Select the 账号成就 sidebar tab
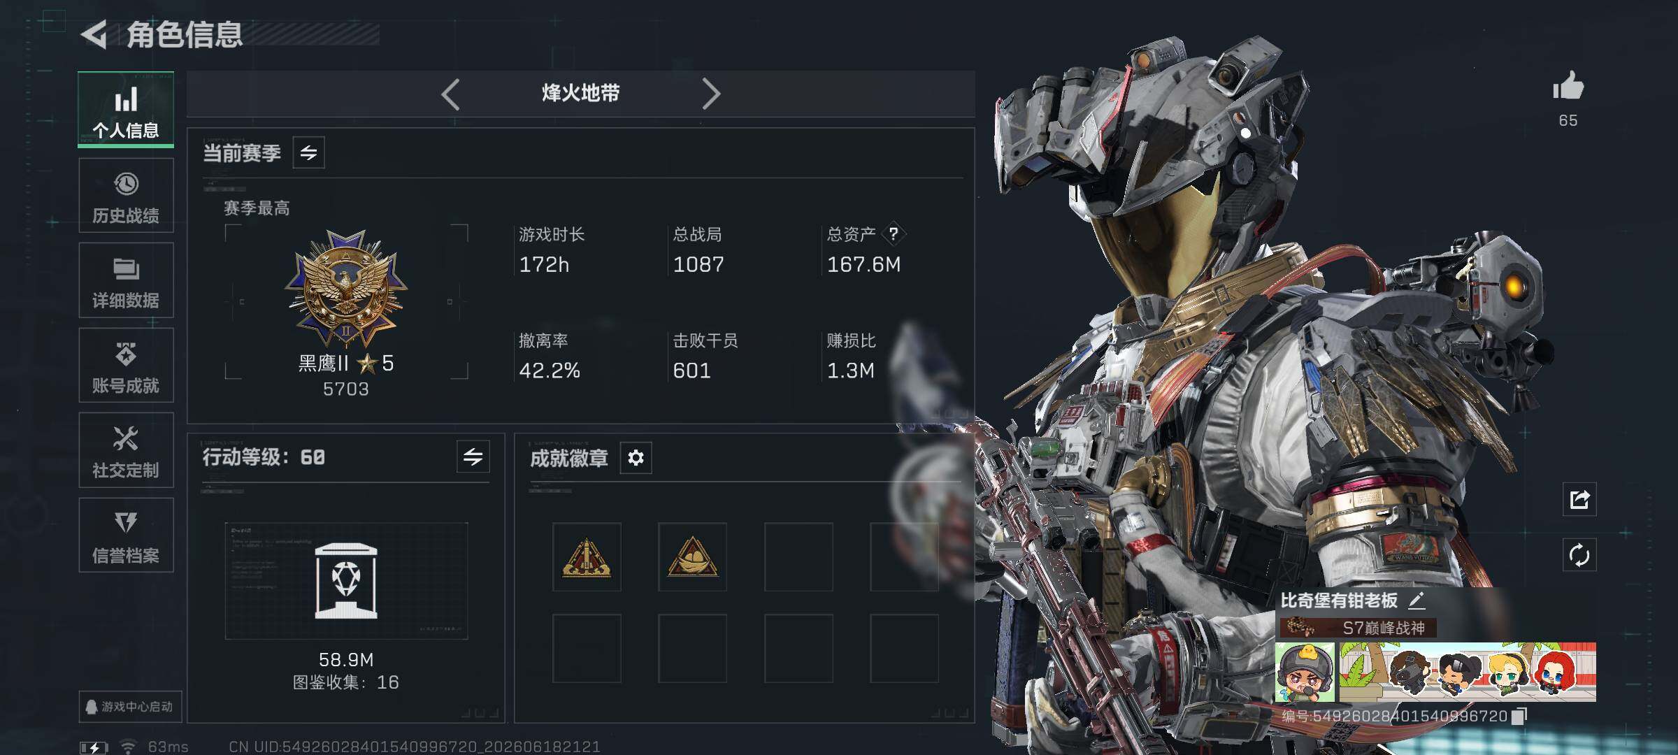Image resolution: width=1678 pixels, height=755 pixels. pos(126,366)
